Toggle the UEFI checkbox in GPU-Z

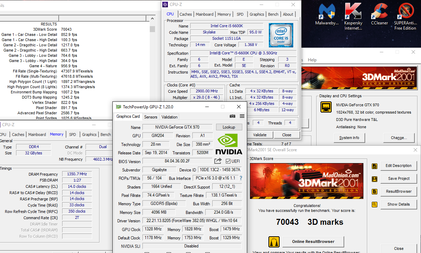pyautogui.click(x=228, y=161)
